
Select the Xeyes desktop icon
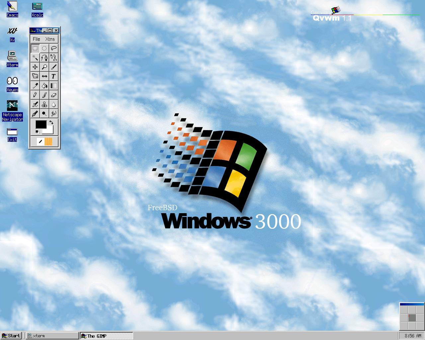pyautogui.click(x=12, y=84)
